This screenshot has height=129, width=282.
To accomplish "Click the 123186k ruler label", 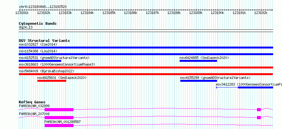I will pos(131,13).
